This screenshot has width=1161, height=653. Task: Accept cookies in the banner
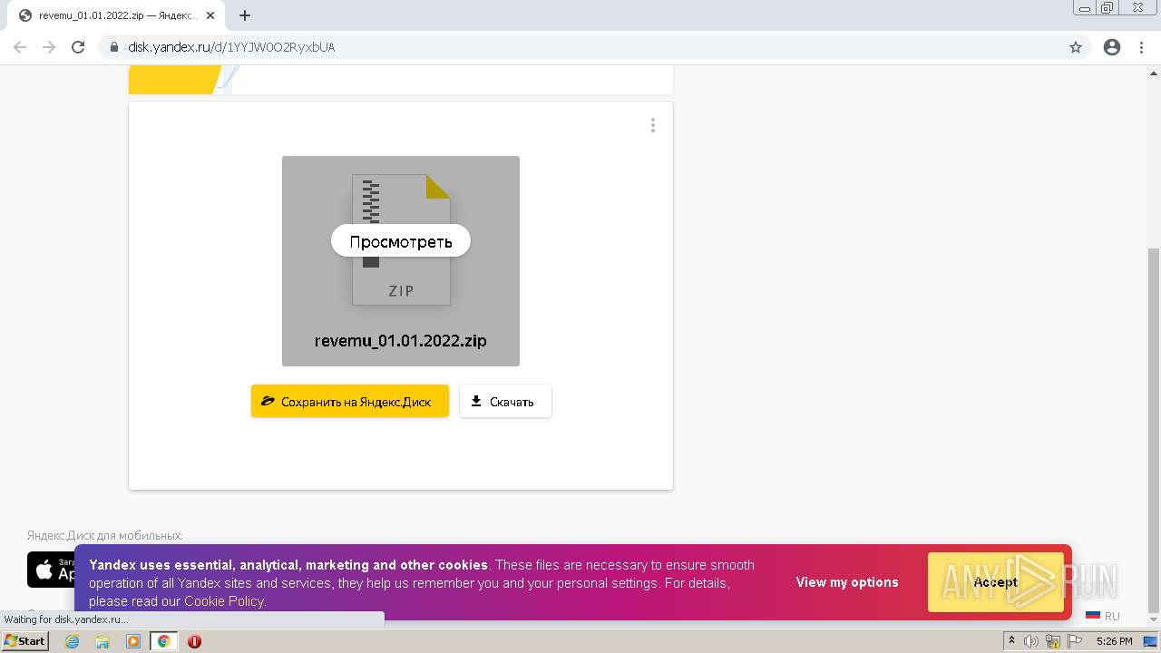pyautogui.click(x=996, y=582)
